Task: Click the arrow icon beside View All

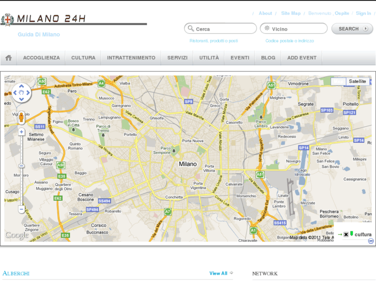Action: [231, 273]
